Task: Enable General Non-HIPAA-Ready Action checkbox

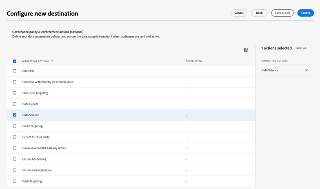Action: click(x=15, y=148)
